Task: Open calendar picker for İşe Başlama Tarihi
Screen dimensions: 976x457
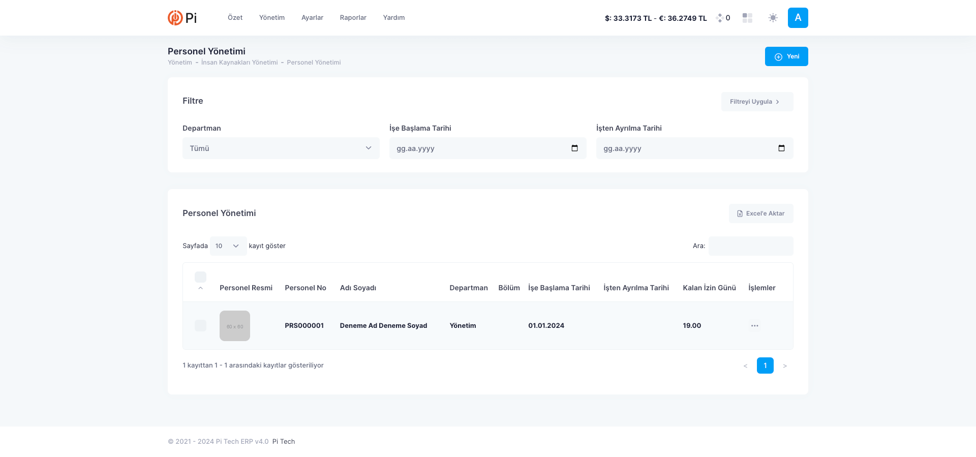Action: click(x=574, y=148)
